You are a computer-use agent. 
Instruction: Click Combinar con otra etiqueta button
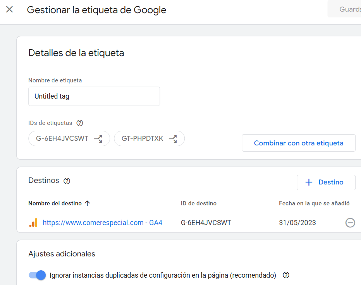tap(299, 143)
